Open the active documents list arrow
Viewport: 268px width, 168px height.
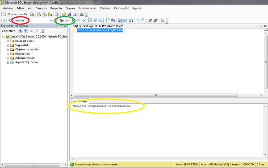point(261,26)
